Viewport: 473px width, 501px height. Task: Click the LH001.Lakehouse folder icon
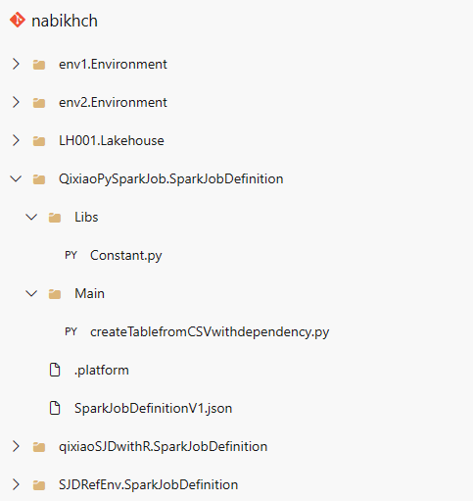[39, 141]
